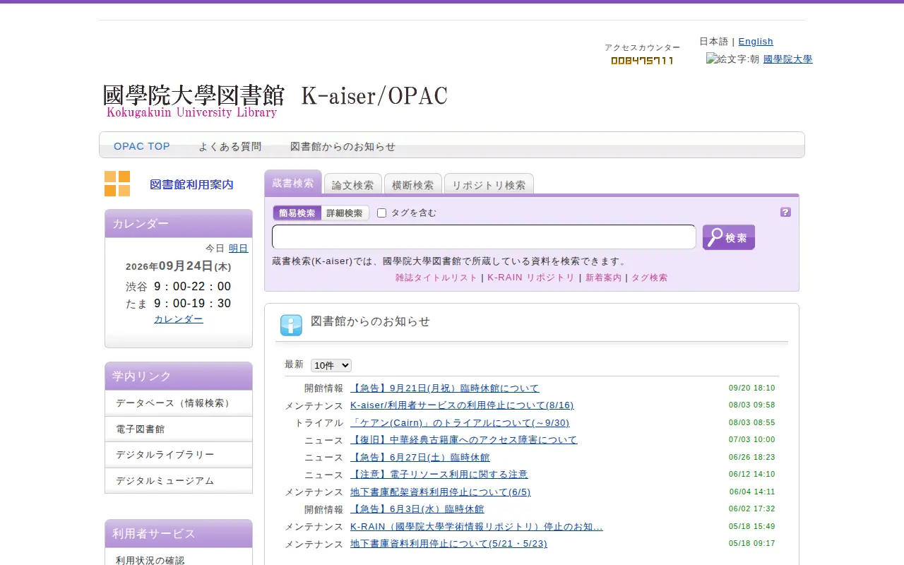The image size is (904, 565).
Task: Open notice 地下書庫配架資料利用停止について(6/5)
Action: click(x=441, y=492)
